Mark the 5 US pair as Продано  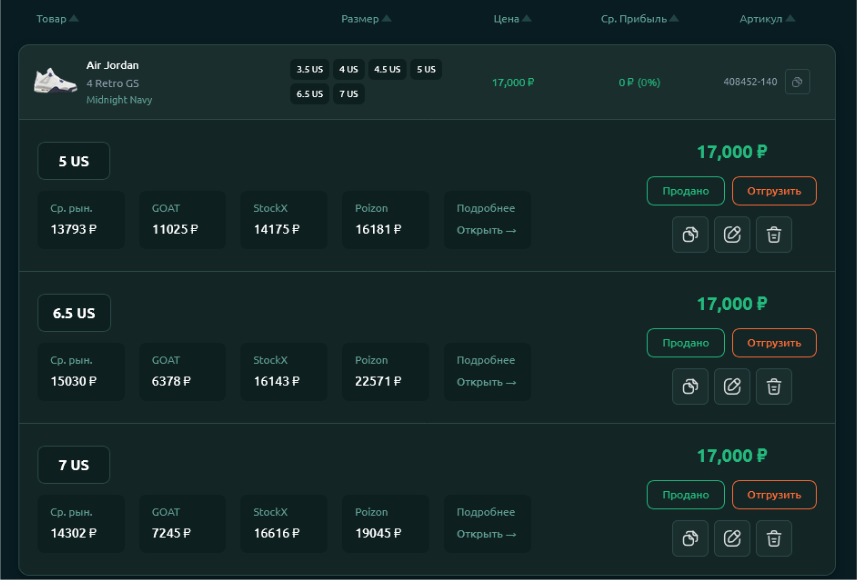(x=686, y=191)
